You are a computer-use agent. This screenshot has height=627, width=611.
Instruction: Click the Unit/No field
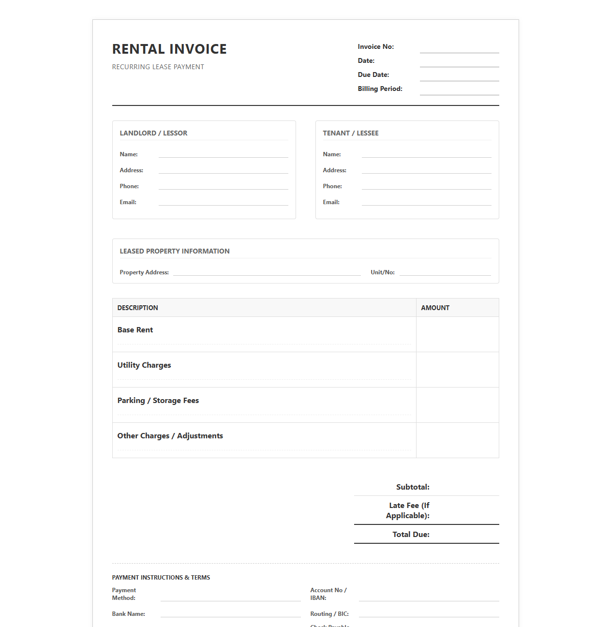click(x=445, y=272)
